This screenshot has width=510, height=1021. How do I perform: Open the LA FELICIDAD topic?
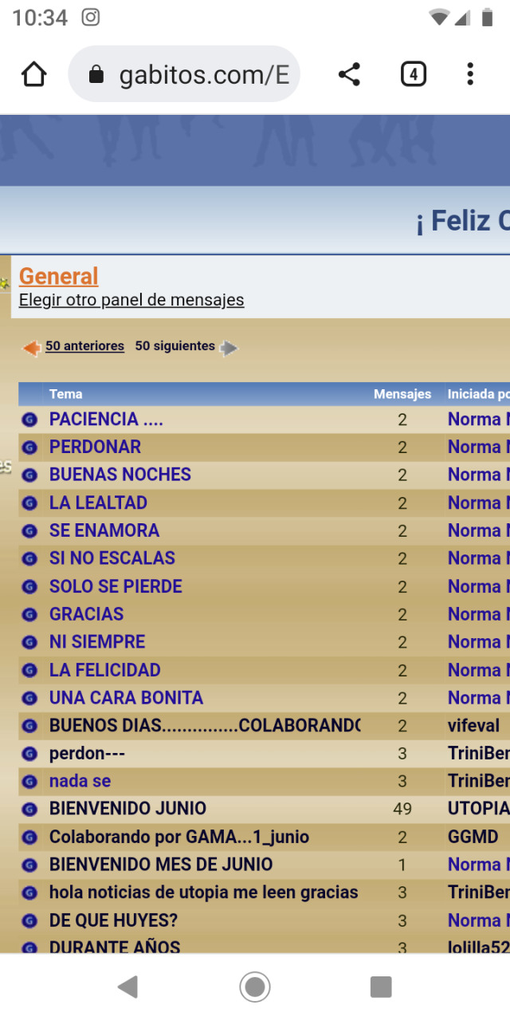[x=105, y=670]
